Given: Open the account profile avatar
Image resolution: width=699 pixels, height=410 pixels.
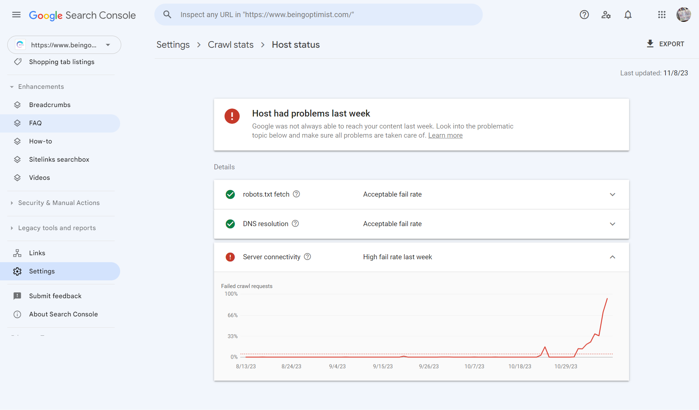Looking at the screenshot, I should [684, 15].
